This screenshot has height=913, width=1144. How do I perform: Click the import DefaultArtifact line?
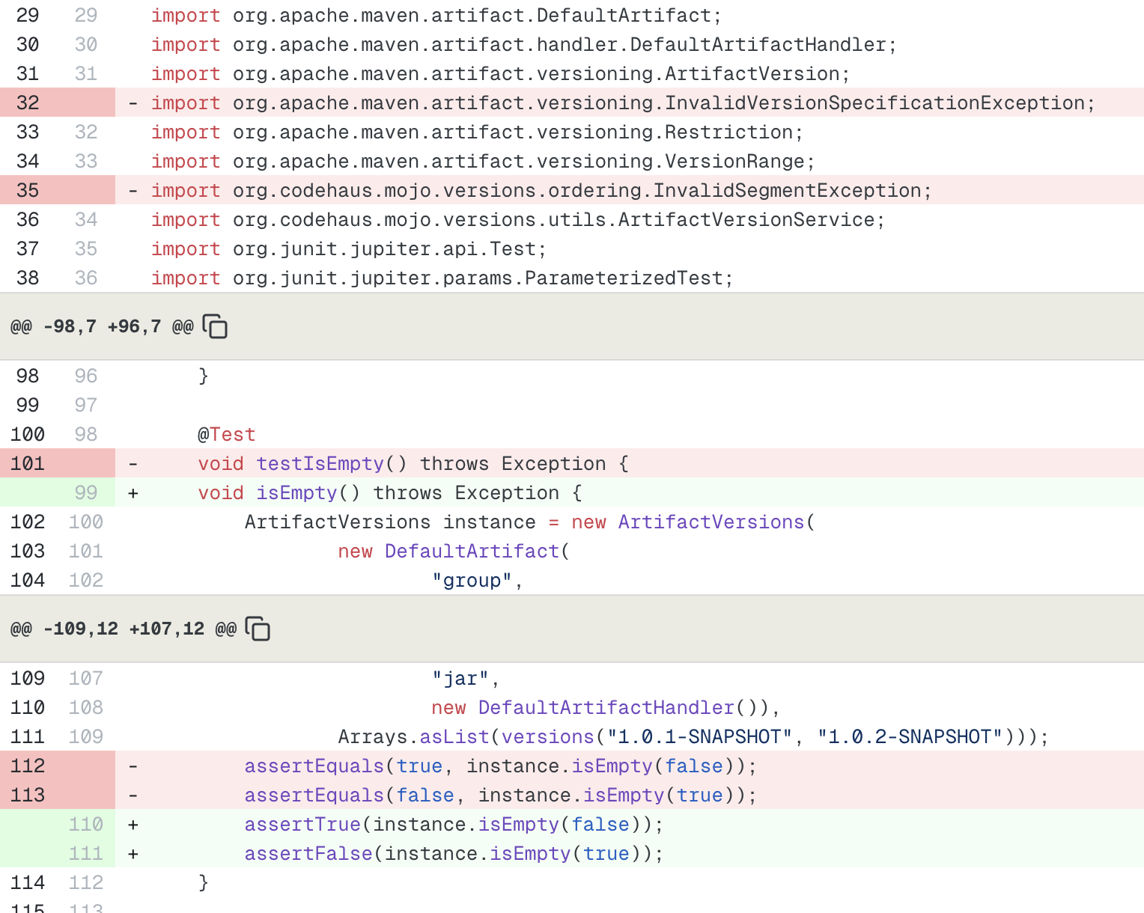tap(436, 15)
